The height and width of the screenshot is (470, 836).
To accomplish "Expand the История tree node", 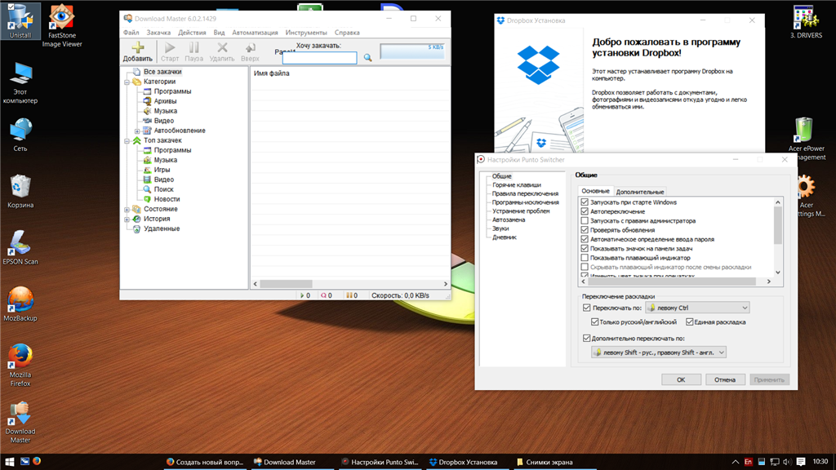I will [127, 219].
